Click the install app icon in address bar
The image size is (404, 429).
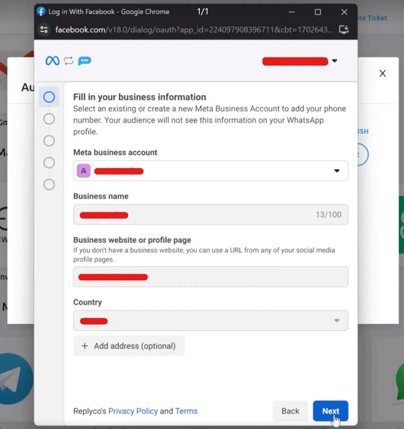(x=344, y=29)
